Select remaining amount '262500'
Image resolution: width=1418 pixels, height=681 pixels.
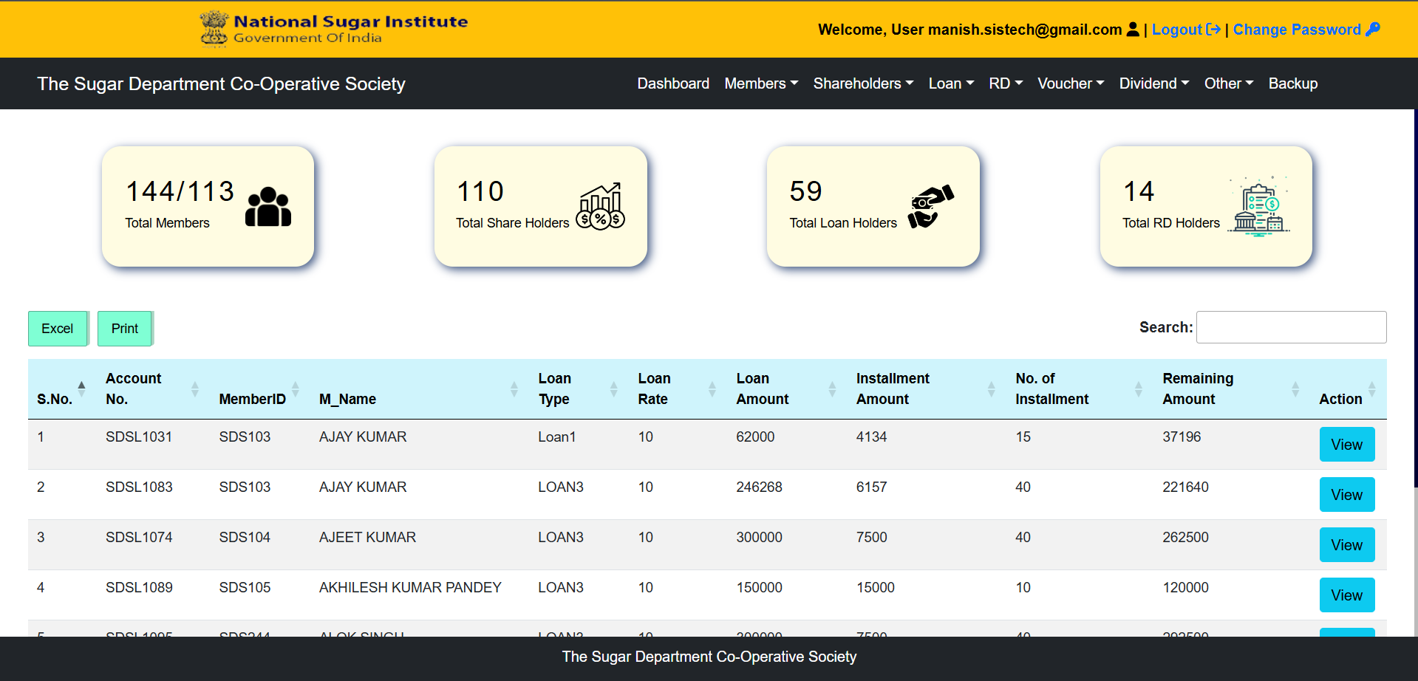point(1185,537)
